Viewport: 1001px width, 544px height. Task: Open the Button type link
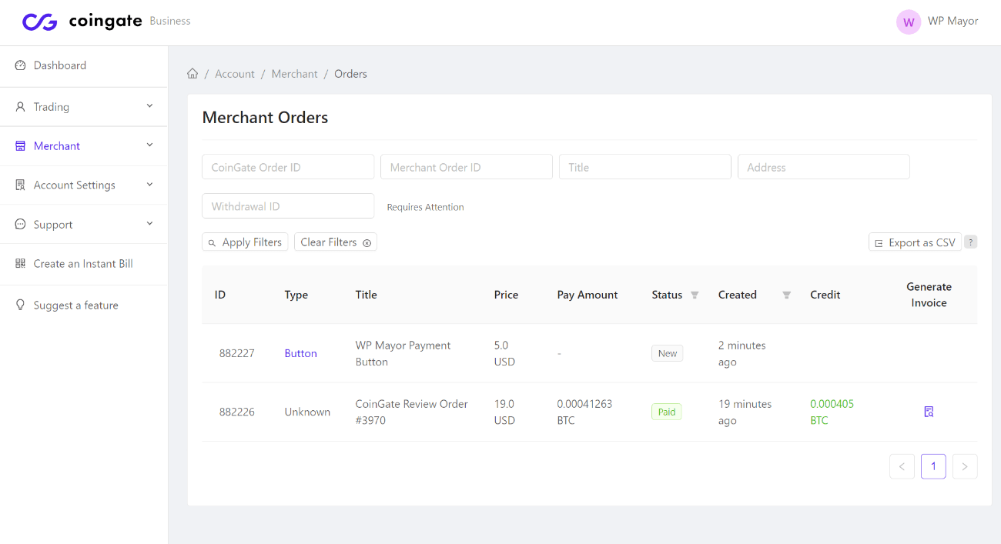pos(300,353)
